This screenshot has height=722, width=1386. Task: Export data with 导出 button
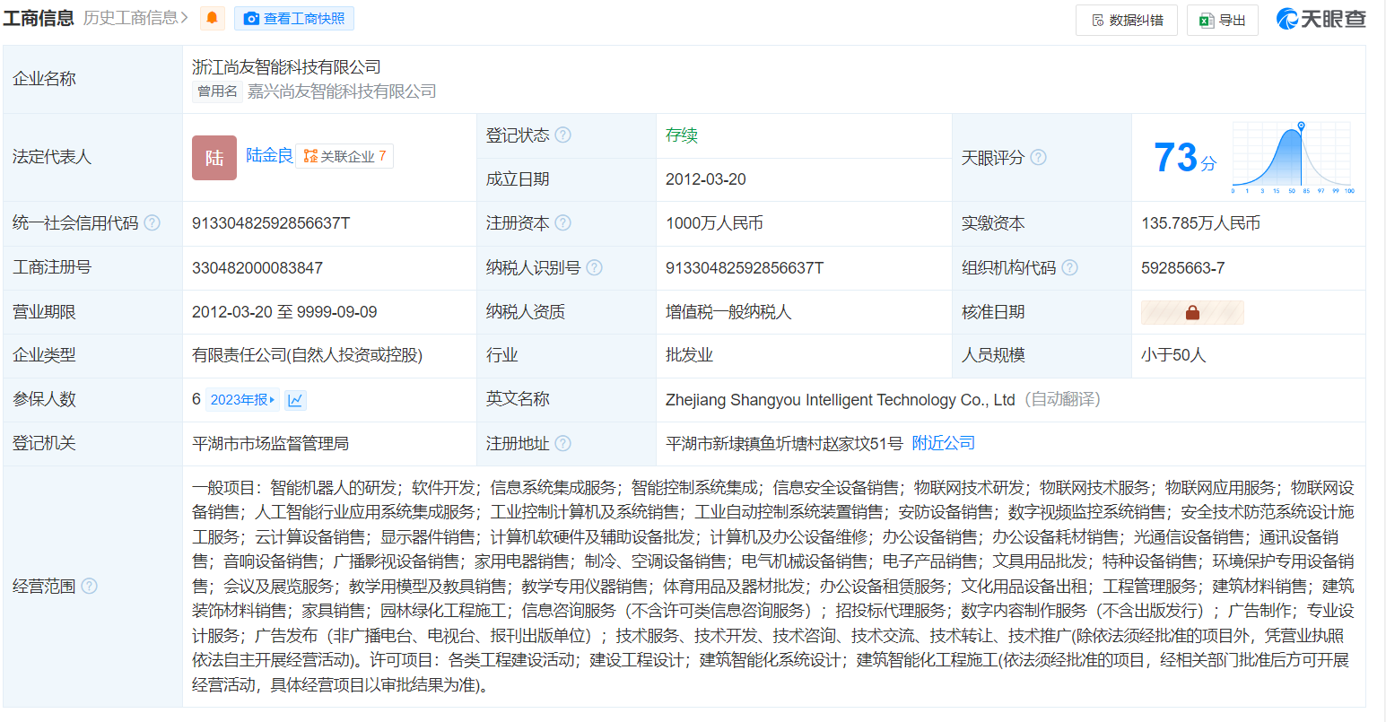click(x=1223, y=20)
